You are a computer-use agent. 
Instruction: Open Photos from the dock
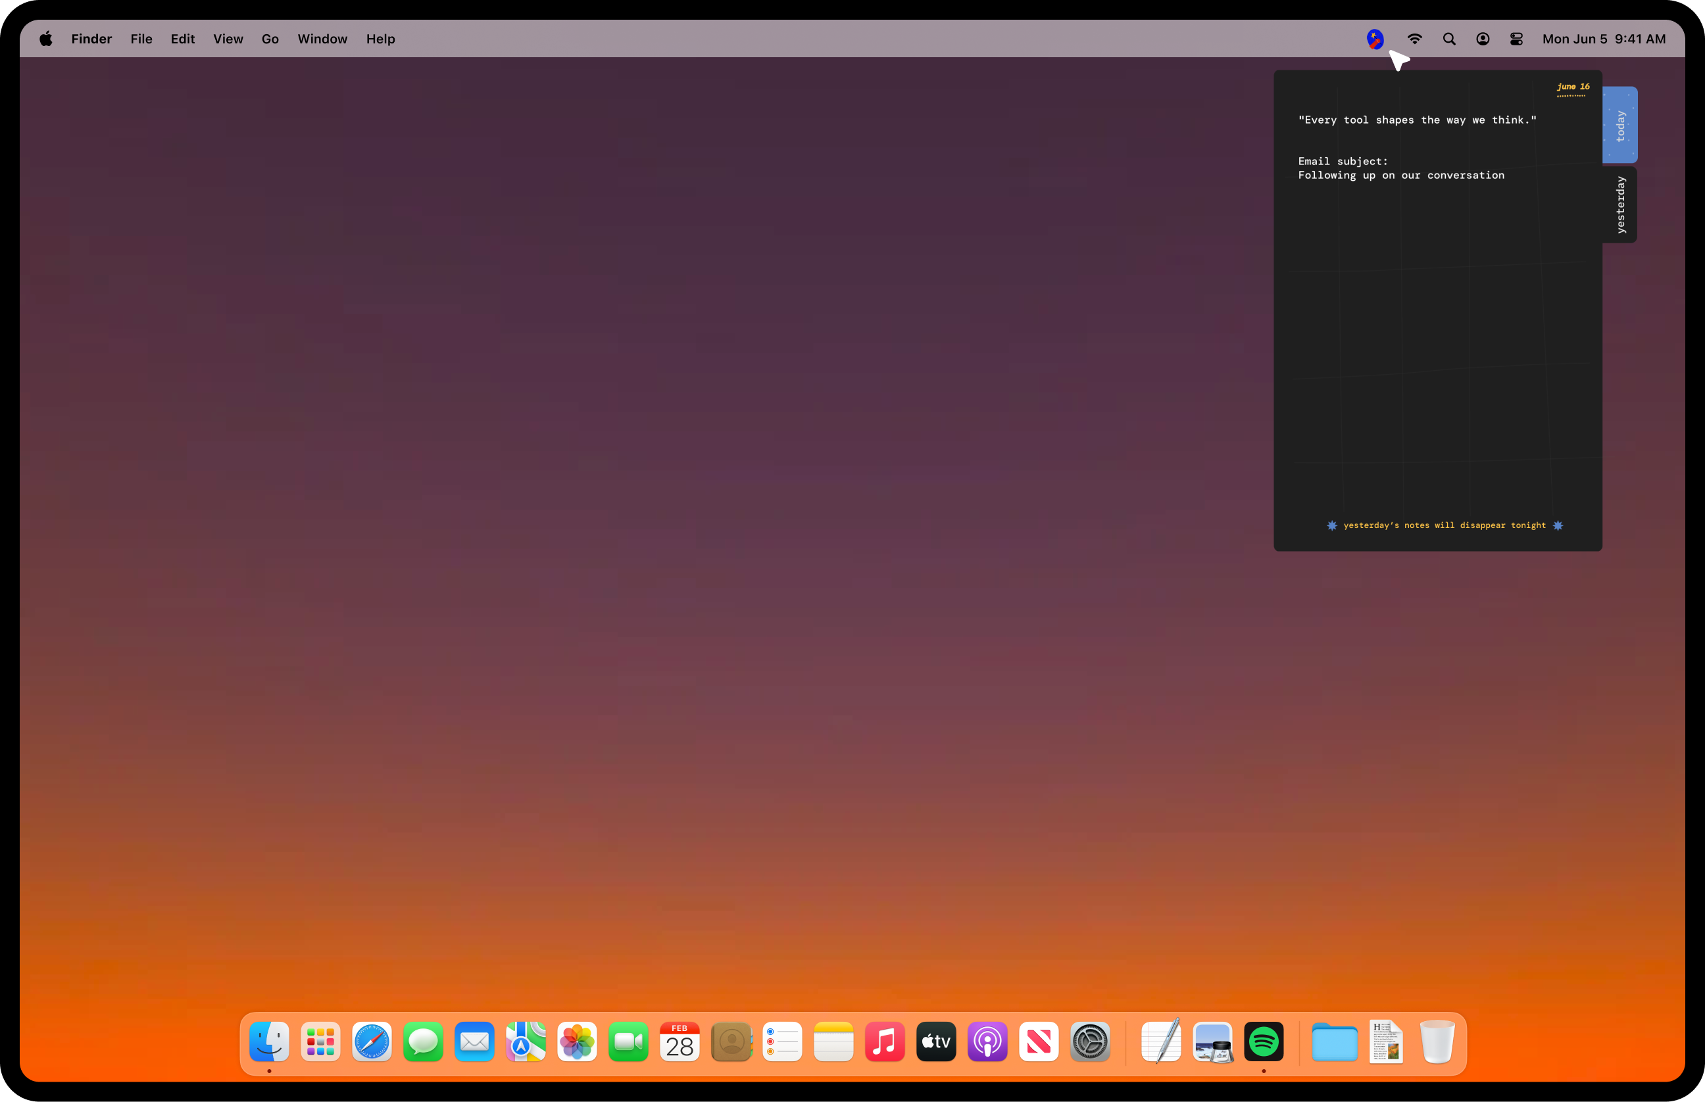click(577, 1041)
